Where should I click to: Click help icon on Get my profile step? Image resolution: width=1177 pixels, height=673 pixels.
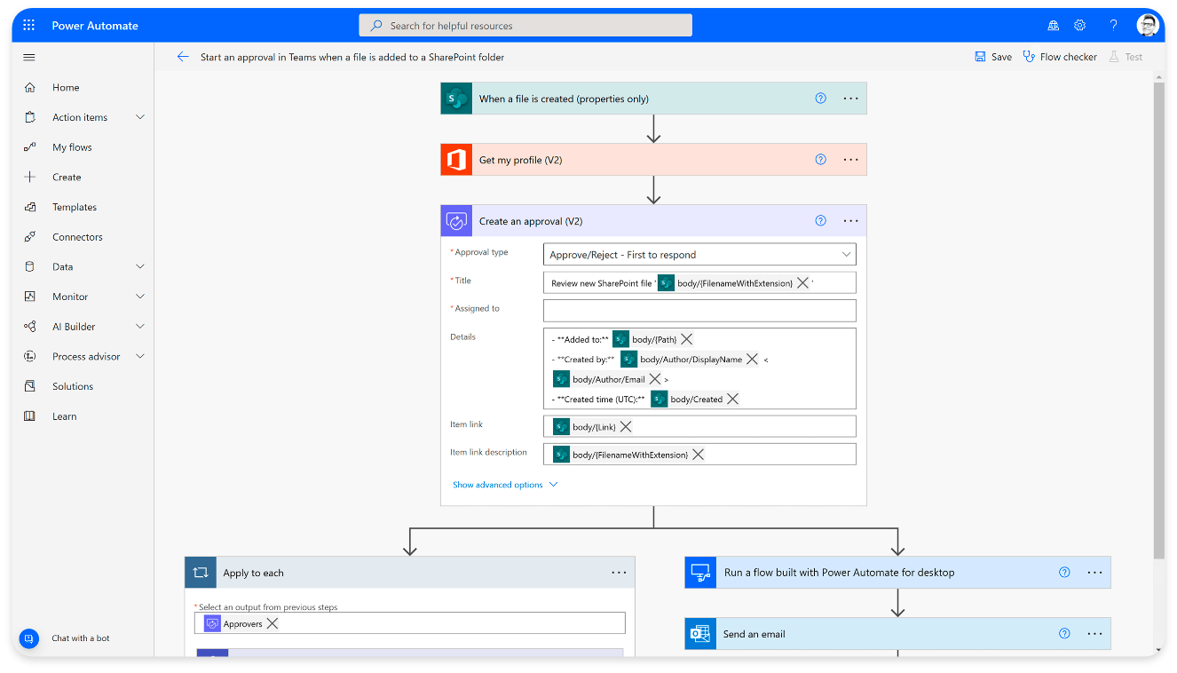tap(820, 160)
